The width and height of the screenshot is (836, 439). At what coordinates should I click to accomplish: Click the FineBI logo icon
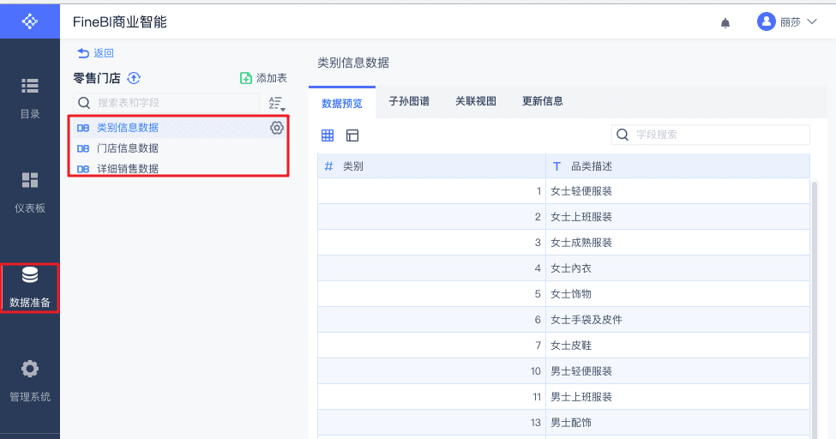pyautogui.click(x=29, y=21)
